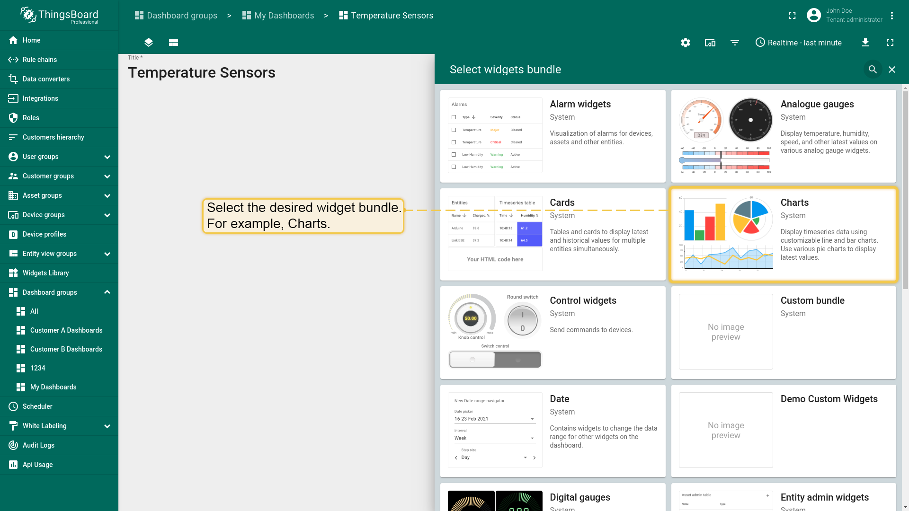Click the Rule chains sidebar icon
909x511 pixels.
coord(13,60)
